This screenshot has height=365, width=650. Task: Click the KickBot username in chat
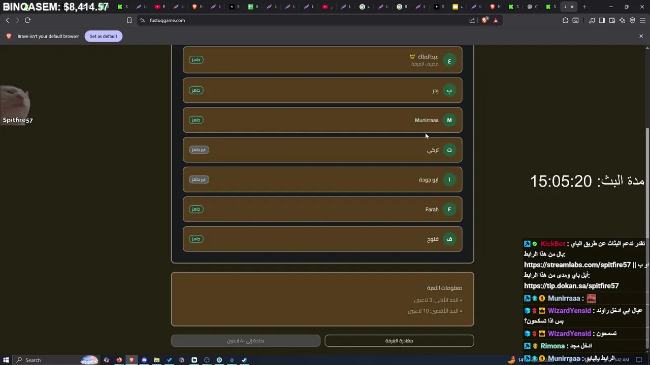[x=552, y=244]
